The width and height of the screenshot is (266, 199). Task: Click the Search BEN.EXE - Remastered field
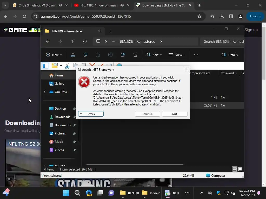222,41
